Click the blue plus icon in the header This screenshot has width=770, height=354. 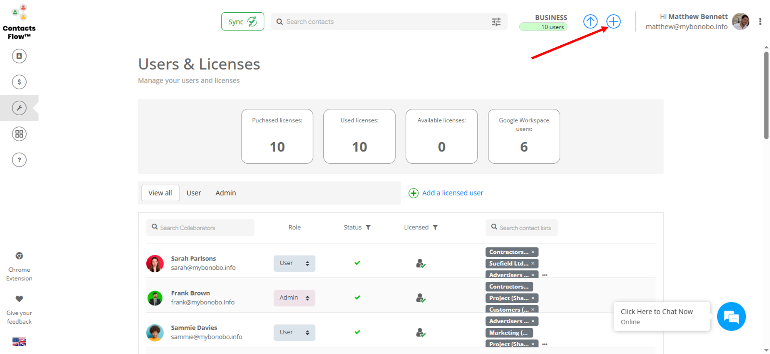[613, 22]
